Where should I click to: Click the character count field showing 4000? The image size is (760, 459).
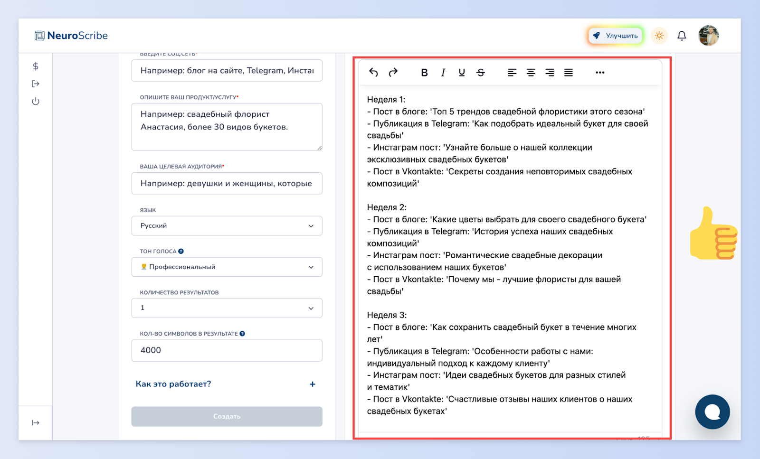click(227, 350)
